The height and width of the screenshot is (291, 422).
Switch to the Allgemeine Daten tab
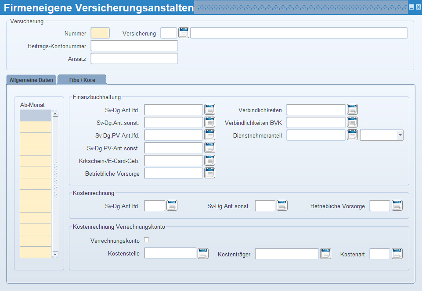click(31, 80)
